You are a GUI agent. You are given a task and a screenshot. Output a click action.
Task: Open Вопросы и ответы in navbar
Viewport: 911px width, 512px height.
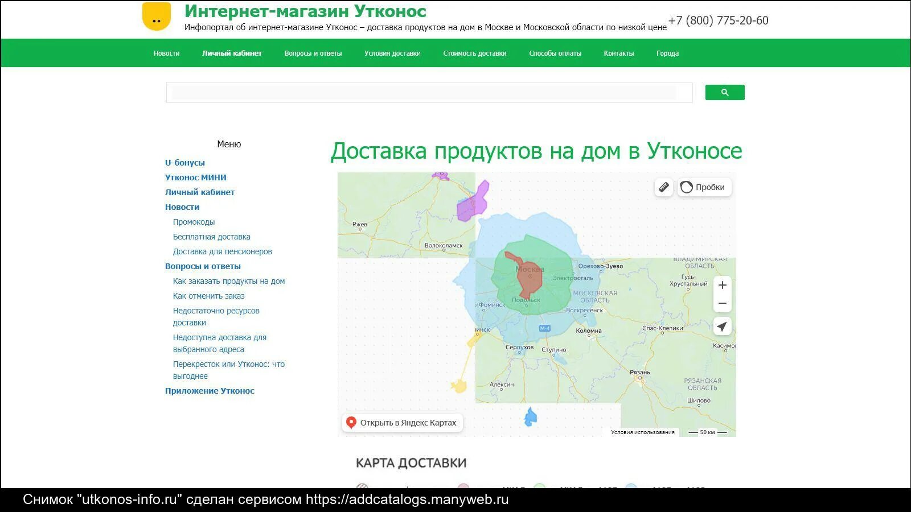313,53
